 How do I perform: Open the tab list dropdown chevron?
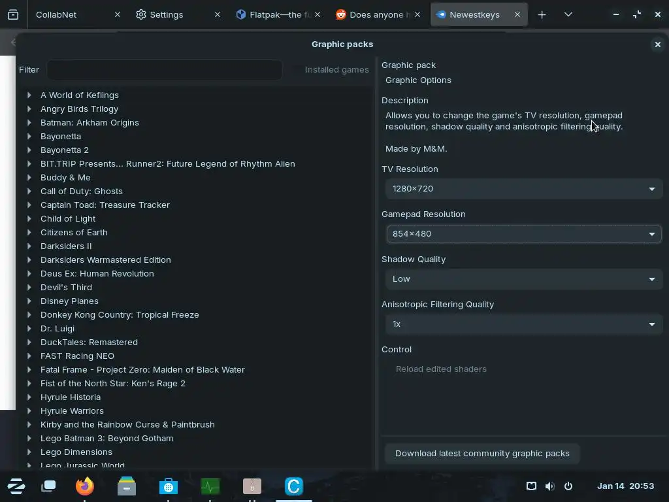(568, 14)
